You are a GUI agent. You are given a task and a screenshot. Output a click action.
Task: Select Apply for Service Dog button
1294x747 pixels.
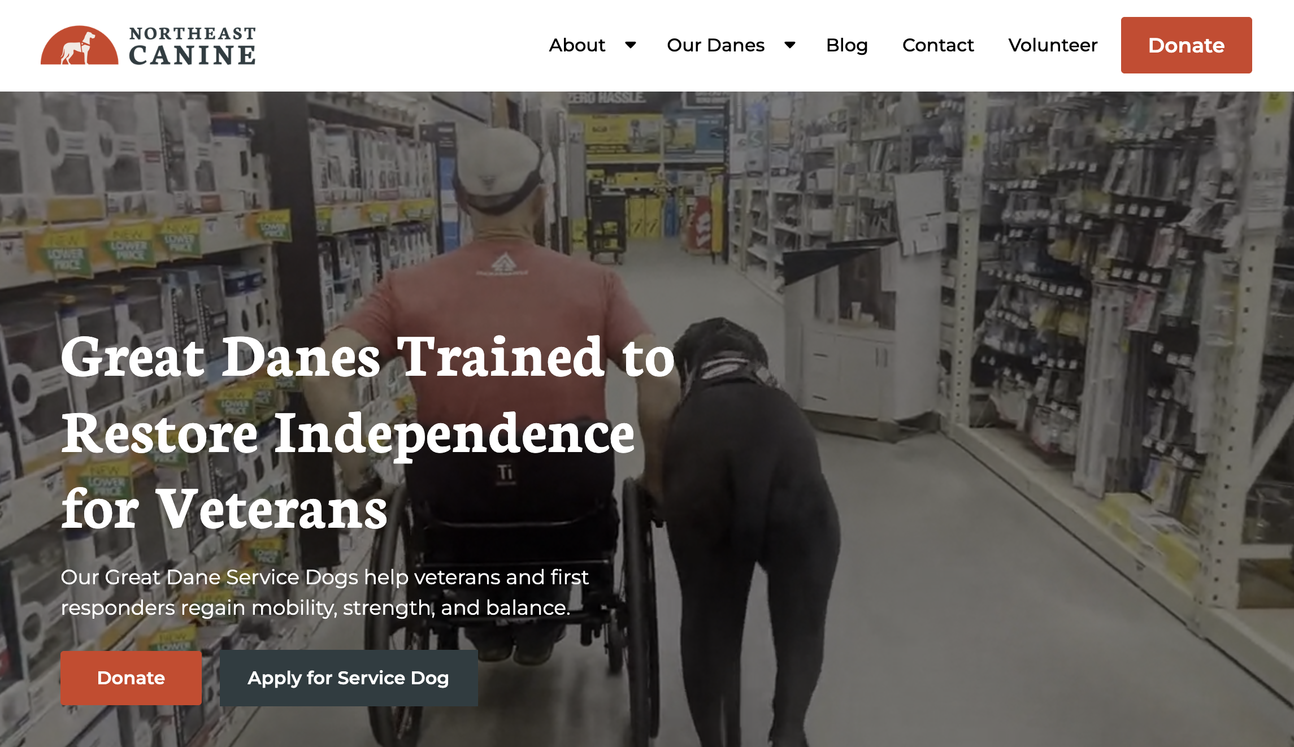point(349,677)
